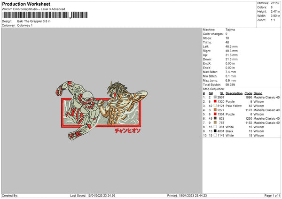
Task: Click the "Code" column header
Action: tap(248, 93)
